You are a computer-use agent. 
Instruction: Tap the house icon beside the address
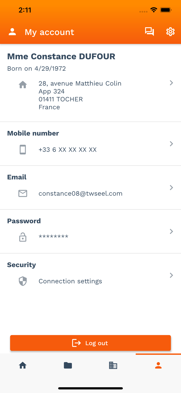tap(23, 85)
